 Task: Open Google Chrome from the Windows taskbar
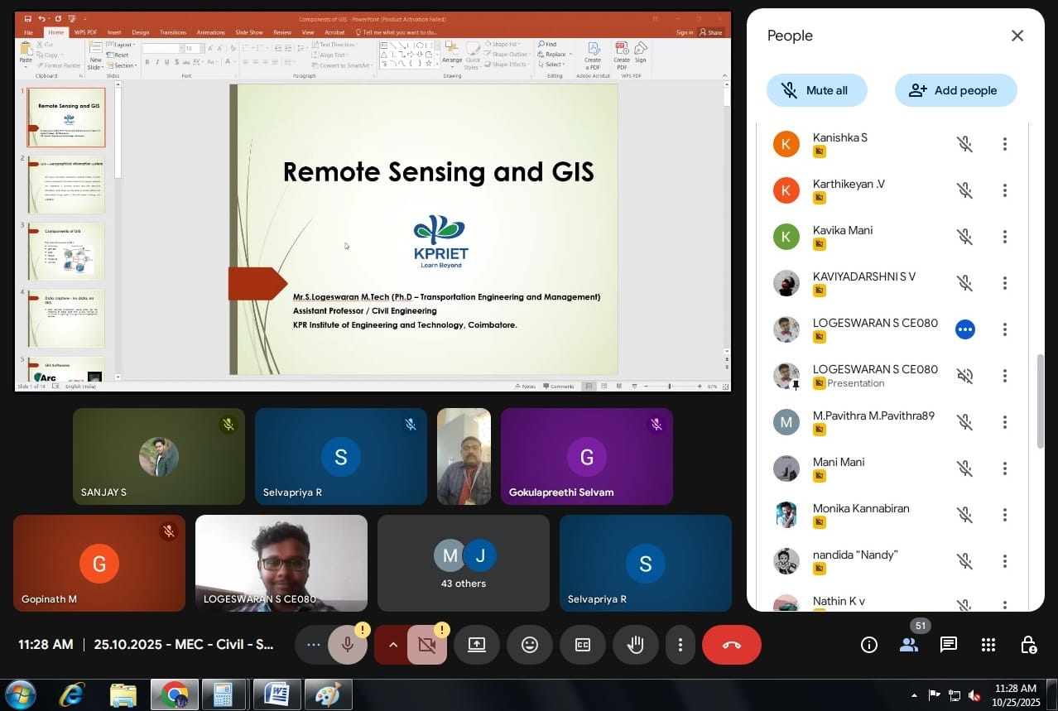tap(175, 694)
